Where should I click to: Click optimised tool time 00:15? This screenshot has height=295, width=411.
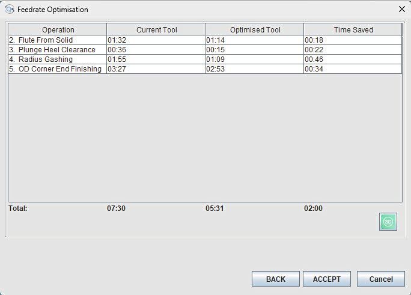tap(216, 50)
